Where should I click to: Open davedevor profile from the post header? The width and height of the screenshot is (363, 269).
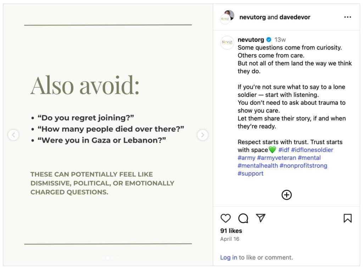[295, 17]
